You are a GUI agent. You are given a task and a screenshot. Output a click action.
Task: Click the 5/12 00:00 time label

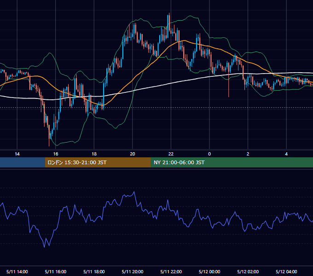pyautogui.click(x=209, y=271)
